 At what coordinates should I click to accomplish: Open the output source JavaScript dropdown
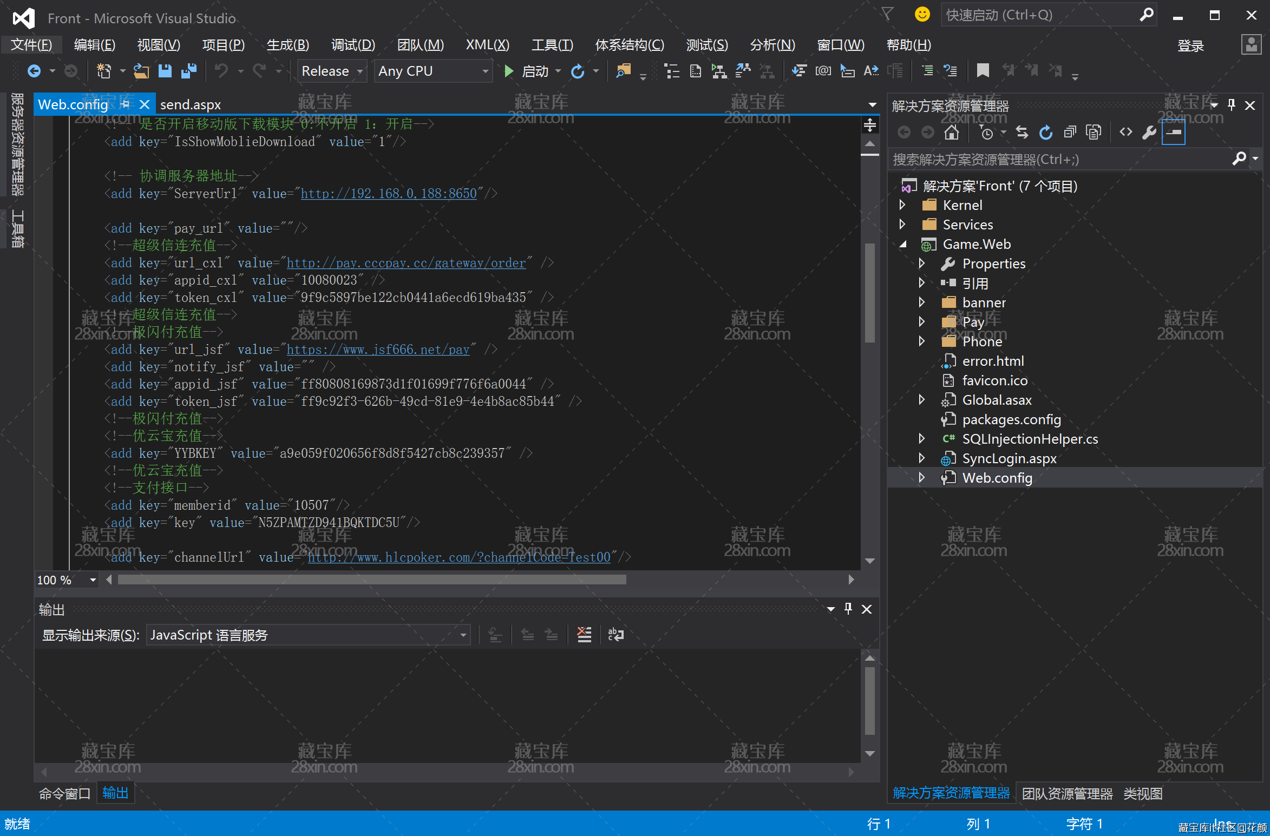[463, 635]
